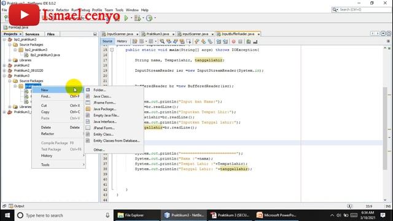Close the InputBufferRader.java tab
Viewport: 393px width, 221px height.
(x=259, y=34)
